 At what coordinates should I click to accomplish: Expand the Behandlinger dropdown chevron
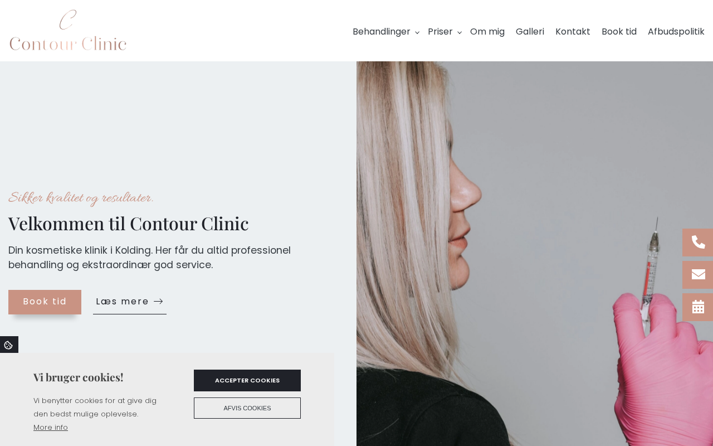pyautogui.click(x=417, y=33)
